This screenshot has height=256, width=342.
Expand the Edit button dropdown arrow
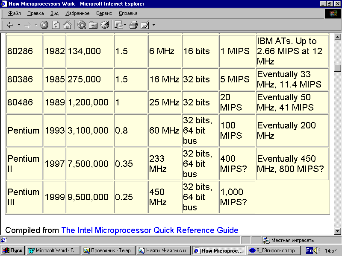coord(153,25)
